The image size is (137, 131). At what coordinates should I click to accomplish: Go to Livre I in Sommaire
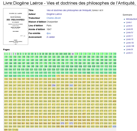click(129, 22)
